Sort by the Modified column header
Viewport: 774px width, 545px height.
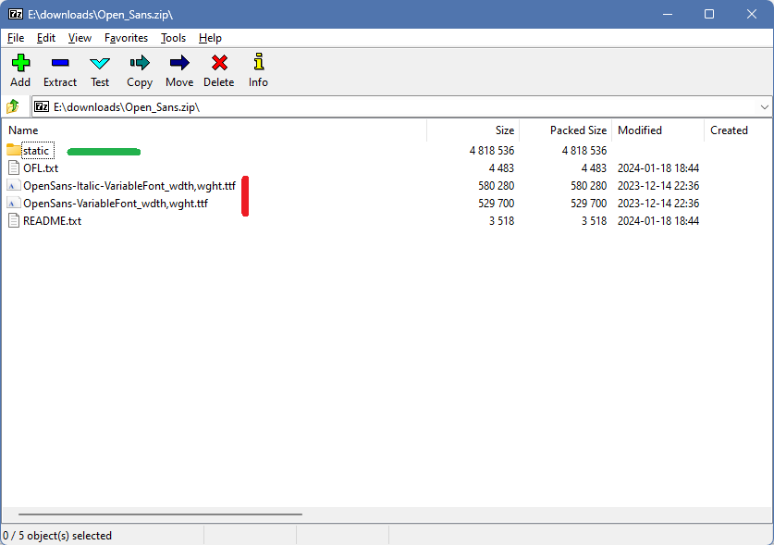658,130
